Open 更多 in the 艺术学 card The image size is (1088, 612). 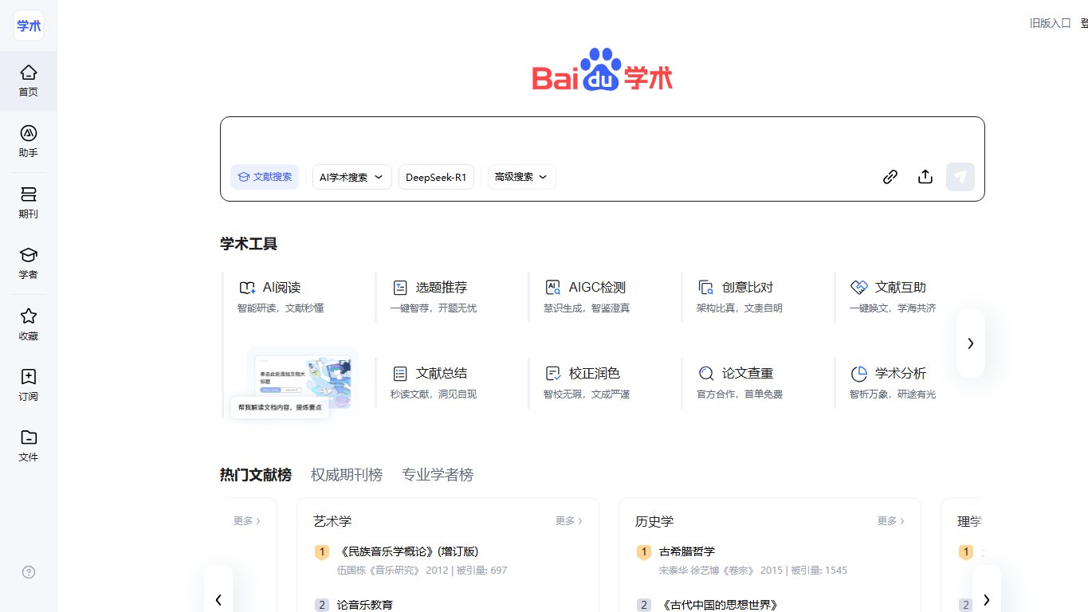point(568,520)
